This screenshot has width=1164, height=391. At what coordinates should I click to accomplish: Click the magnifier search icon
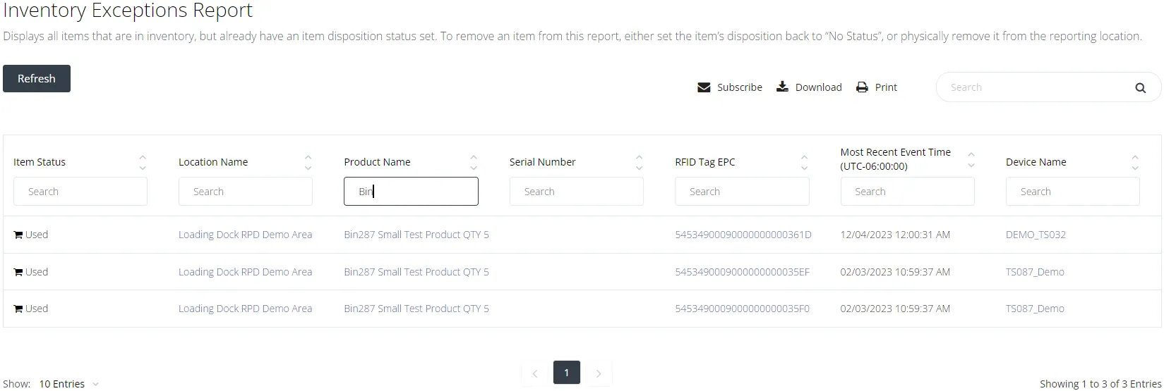(1140, 88)
